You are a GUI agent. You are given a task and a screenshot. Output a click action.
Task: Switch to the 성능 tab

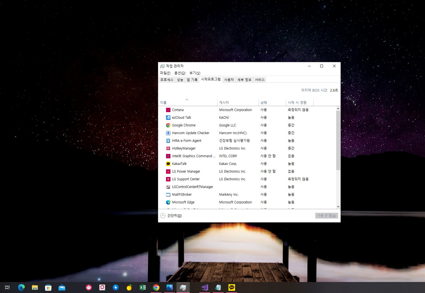(180, 80)
